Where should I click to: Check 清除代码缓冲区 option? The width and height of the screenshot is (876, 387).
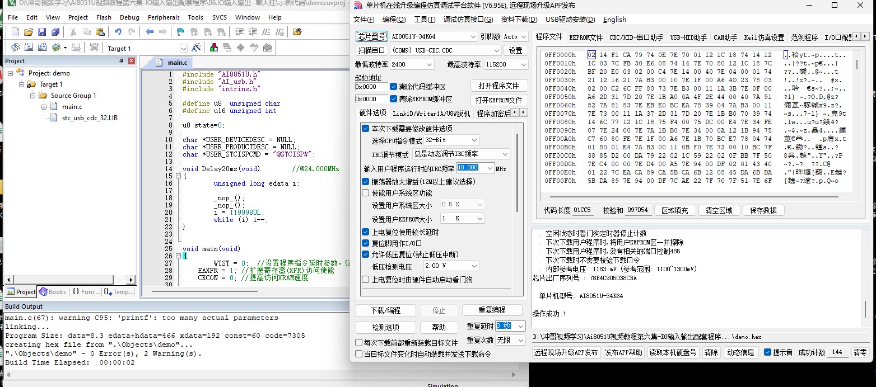tap(394, 87)
